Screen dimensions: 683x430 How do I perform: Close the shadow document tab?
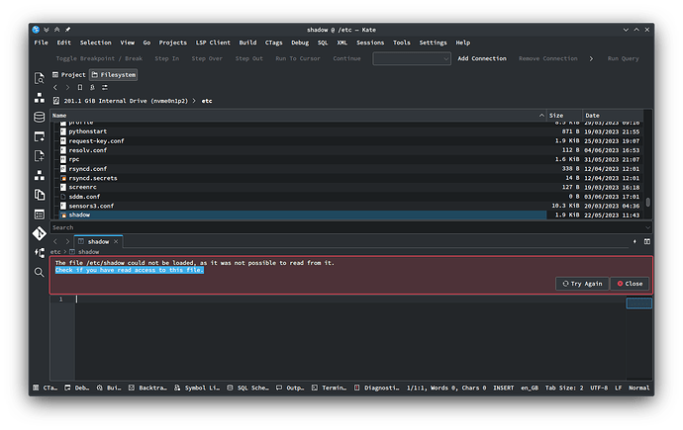click(x=116, y=242)
